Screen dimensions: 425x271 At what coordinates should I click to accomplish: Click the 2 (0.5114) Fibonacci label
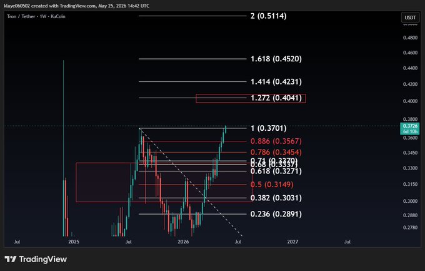tap(268, 16)
